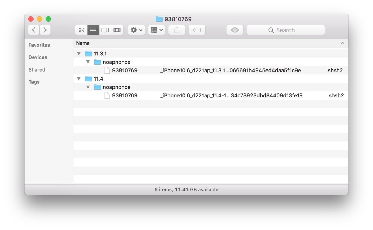Collapse the 11.3.1 folder
Viewport: 373px width, 230px height.
(x=79, y=54)
